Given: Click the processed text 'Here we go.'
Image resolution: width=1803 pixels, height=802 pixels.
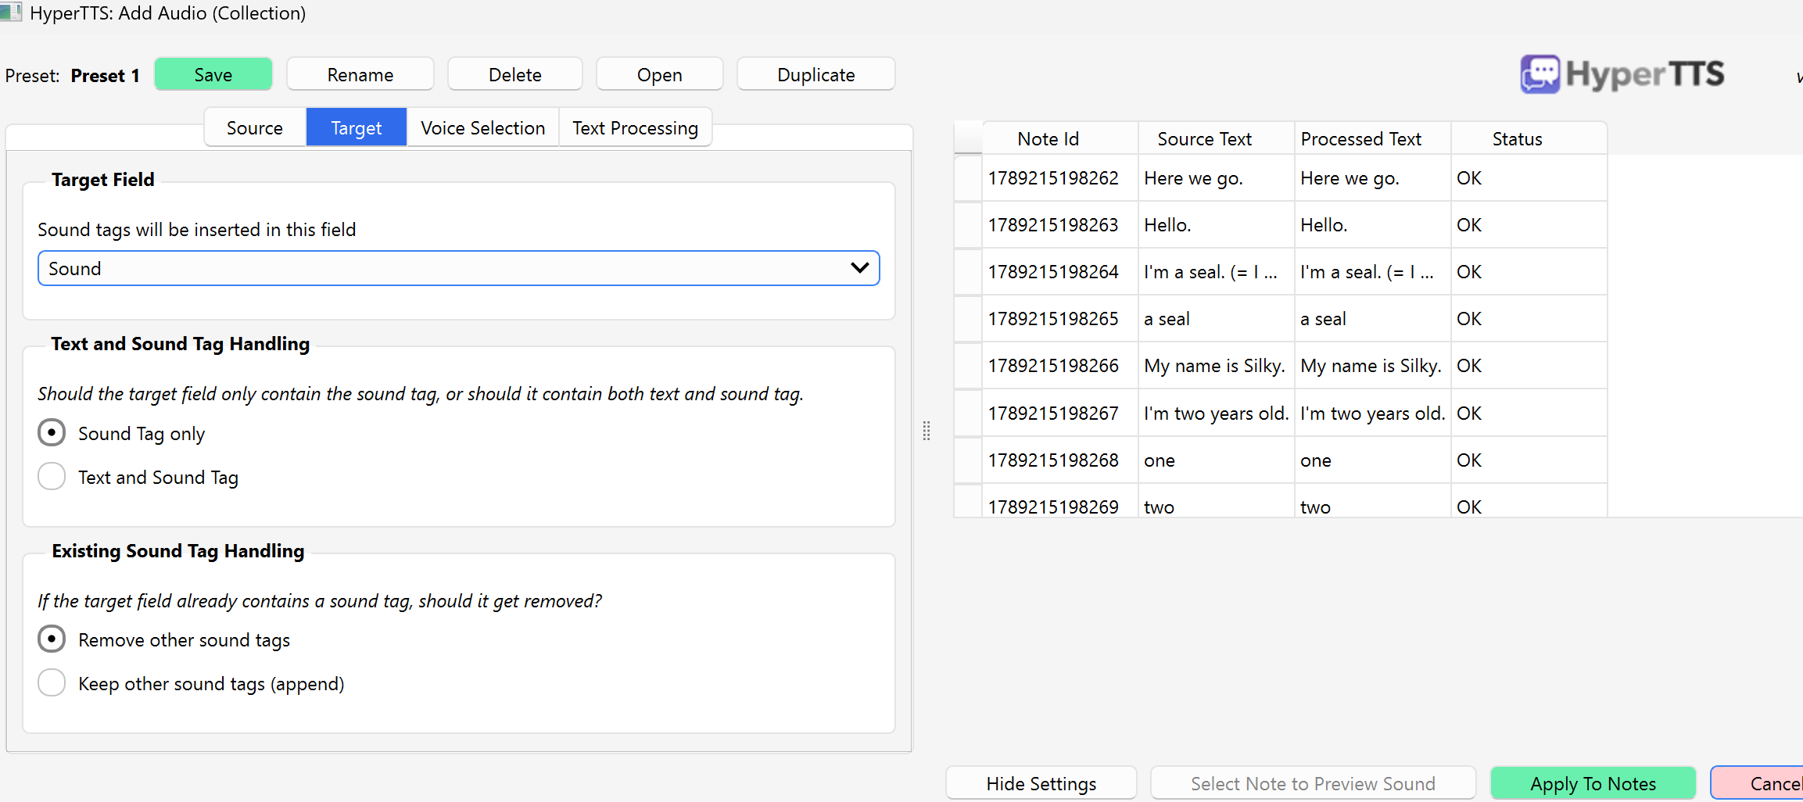Looking at the screenshot, I should tap(1373, 178).
